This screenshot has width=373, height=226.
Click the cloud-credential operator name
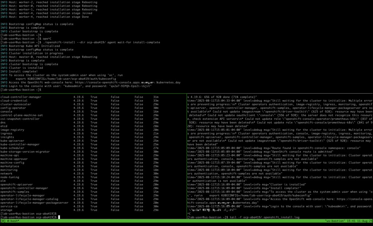click(x=14, y=101)
